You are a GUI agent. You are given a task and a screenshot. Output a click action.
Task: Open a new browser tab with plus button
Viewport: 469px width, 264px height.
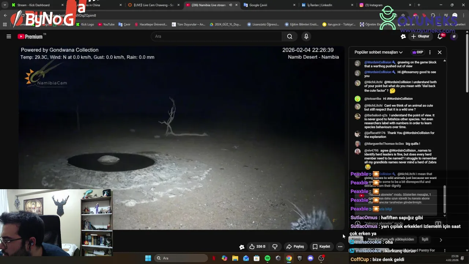419,5
